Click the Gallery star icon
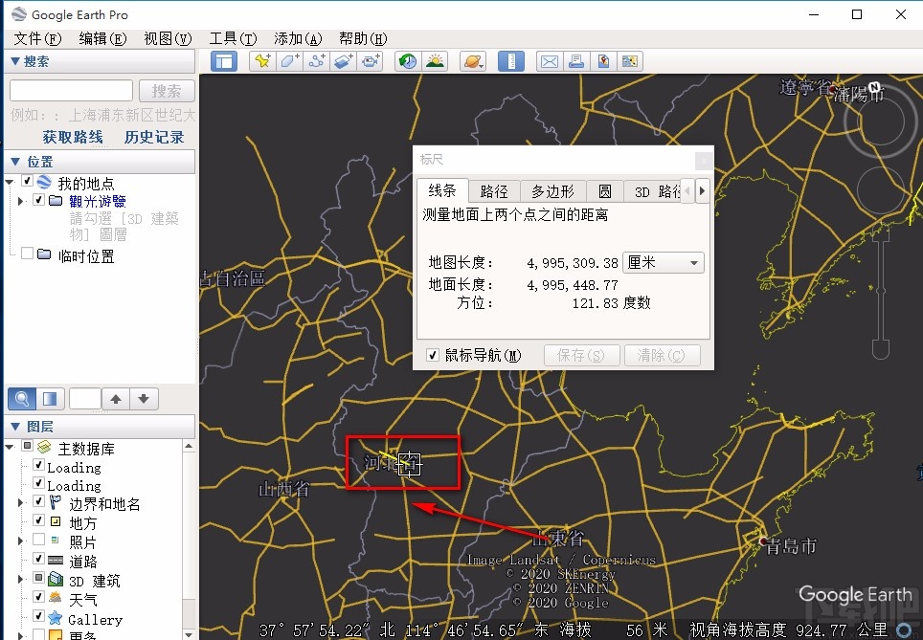Image resolution: width=923 pixels, height=640 pixels. (56, 618)
